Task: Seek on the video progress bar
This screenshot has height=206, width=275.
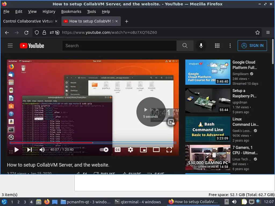Action: click(93, 143)
